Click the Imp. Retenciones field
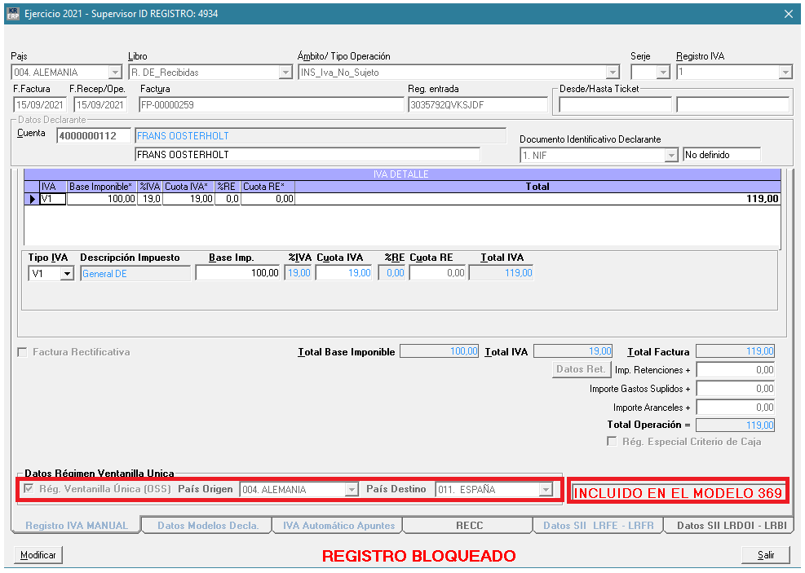 click(x=735, y=370)
